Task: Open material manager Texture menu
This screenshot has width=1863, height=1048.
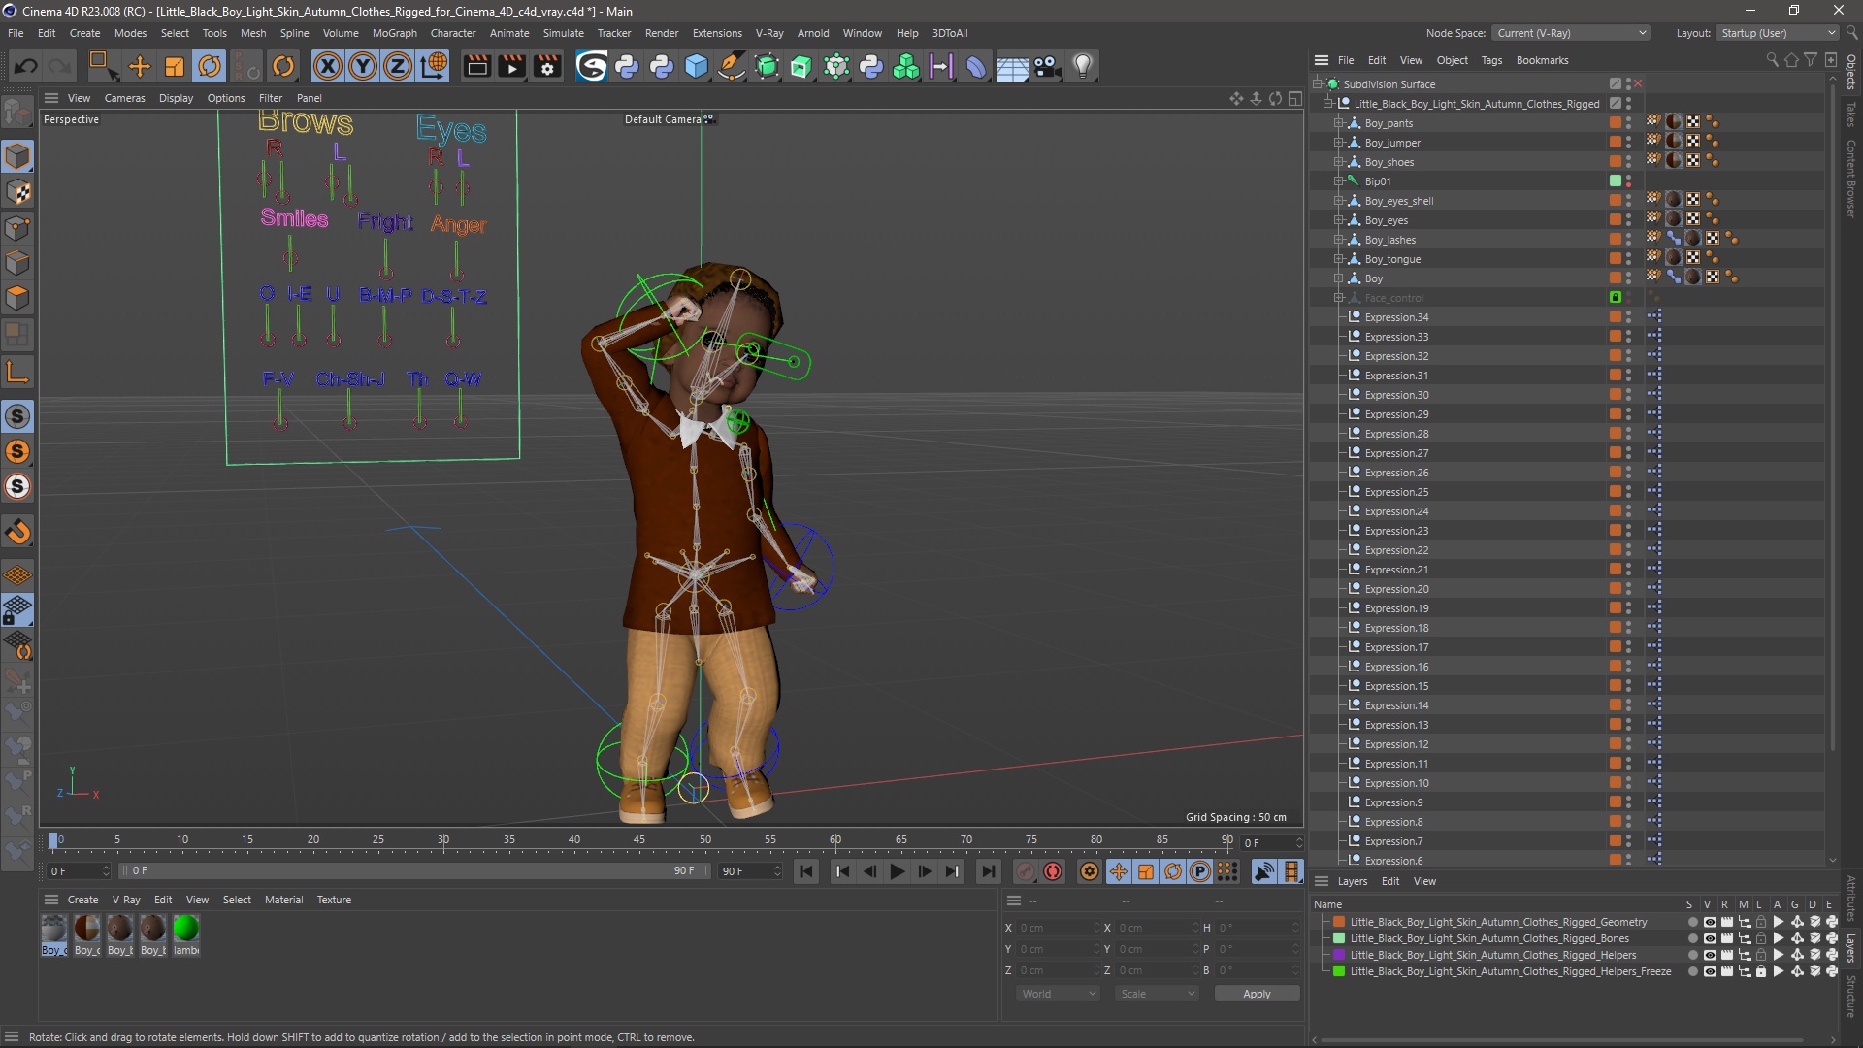Action: (x=334, y=900)
